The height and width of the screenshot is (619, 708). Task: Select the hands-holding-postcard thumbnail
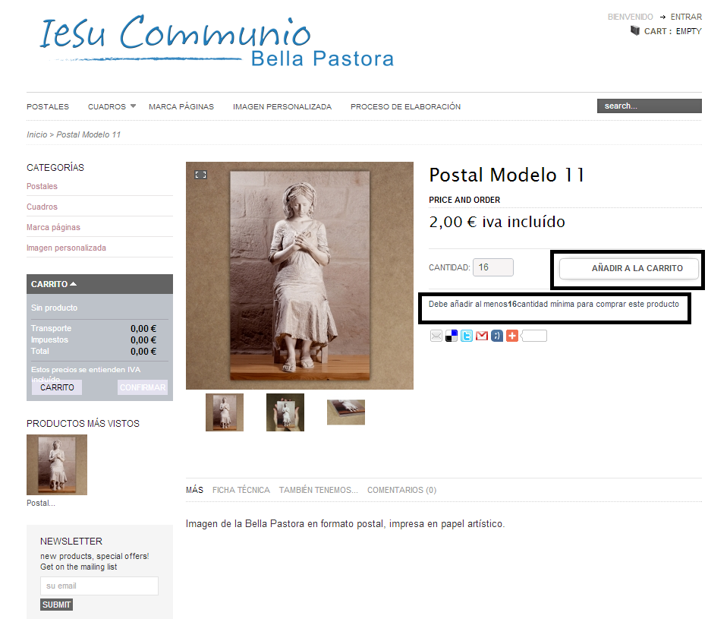click(285, 412)
